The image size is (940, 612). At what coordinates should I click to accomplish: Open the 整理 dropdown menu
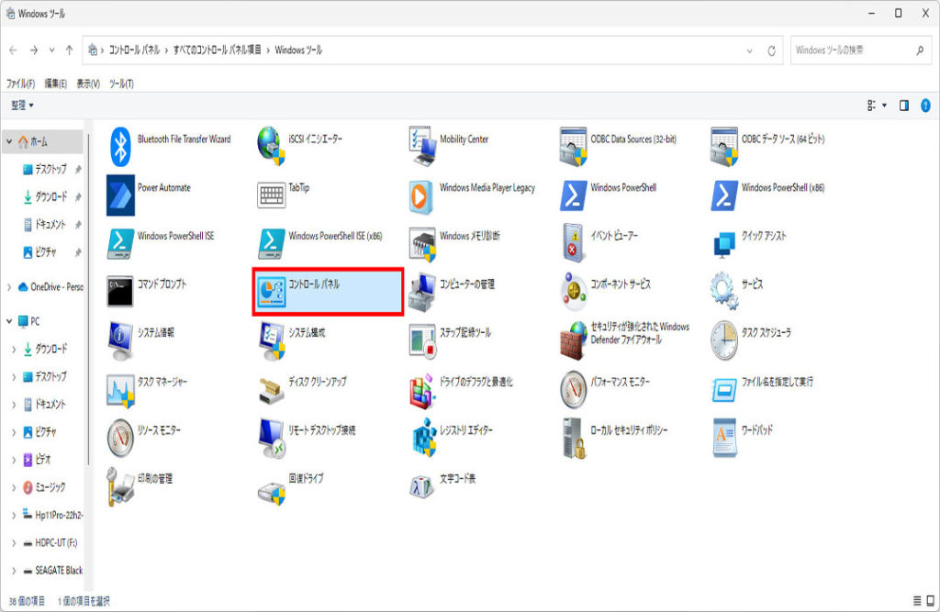(22, 106)
